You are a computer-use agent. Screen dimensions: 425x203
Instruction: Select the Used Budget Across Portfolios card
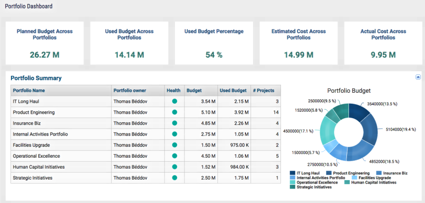click(129, 43)
